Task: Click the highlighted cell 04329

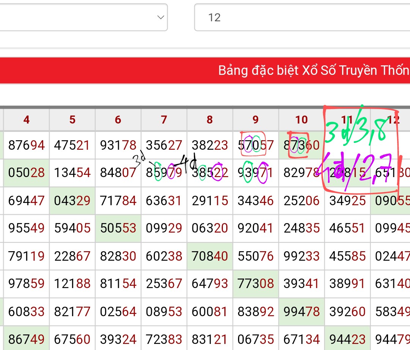Action: pyautogui.click(x=72, y=201)
